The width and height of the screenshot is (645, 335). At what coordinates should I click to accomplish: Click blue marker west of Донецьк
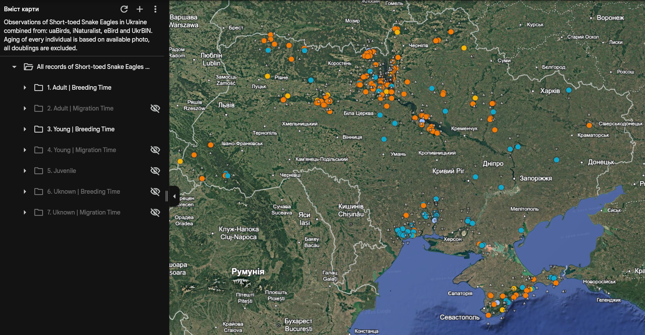[556, 160]
